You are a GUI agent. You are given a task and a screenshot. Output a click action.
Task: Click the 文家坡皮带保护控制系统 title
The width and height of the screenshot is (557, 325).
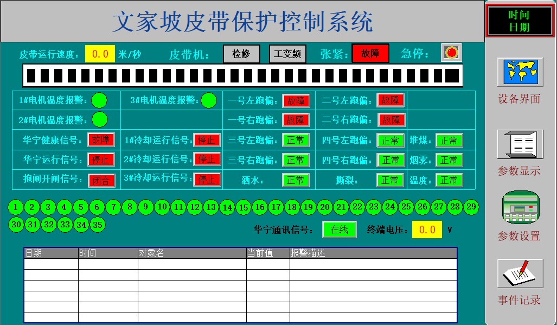coord(242,22)
